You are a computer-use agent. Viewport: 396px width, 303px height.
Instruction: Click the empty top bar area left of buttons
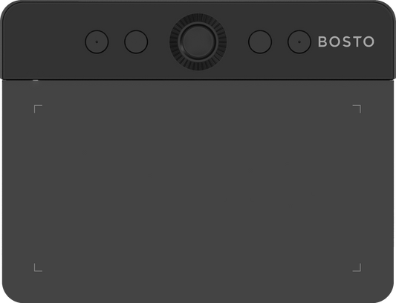click(x=44, y=41)
